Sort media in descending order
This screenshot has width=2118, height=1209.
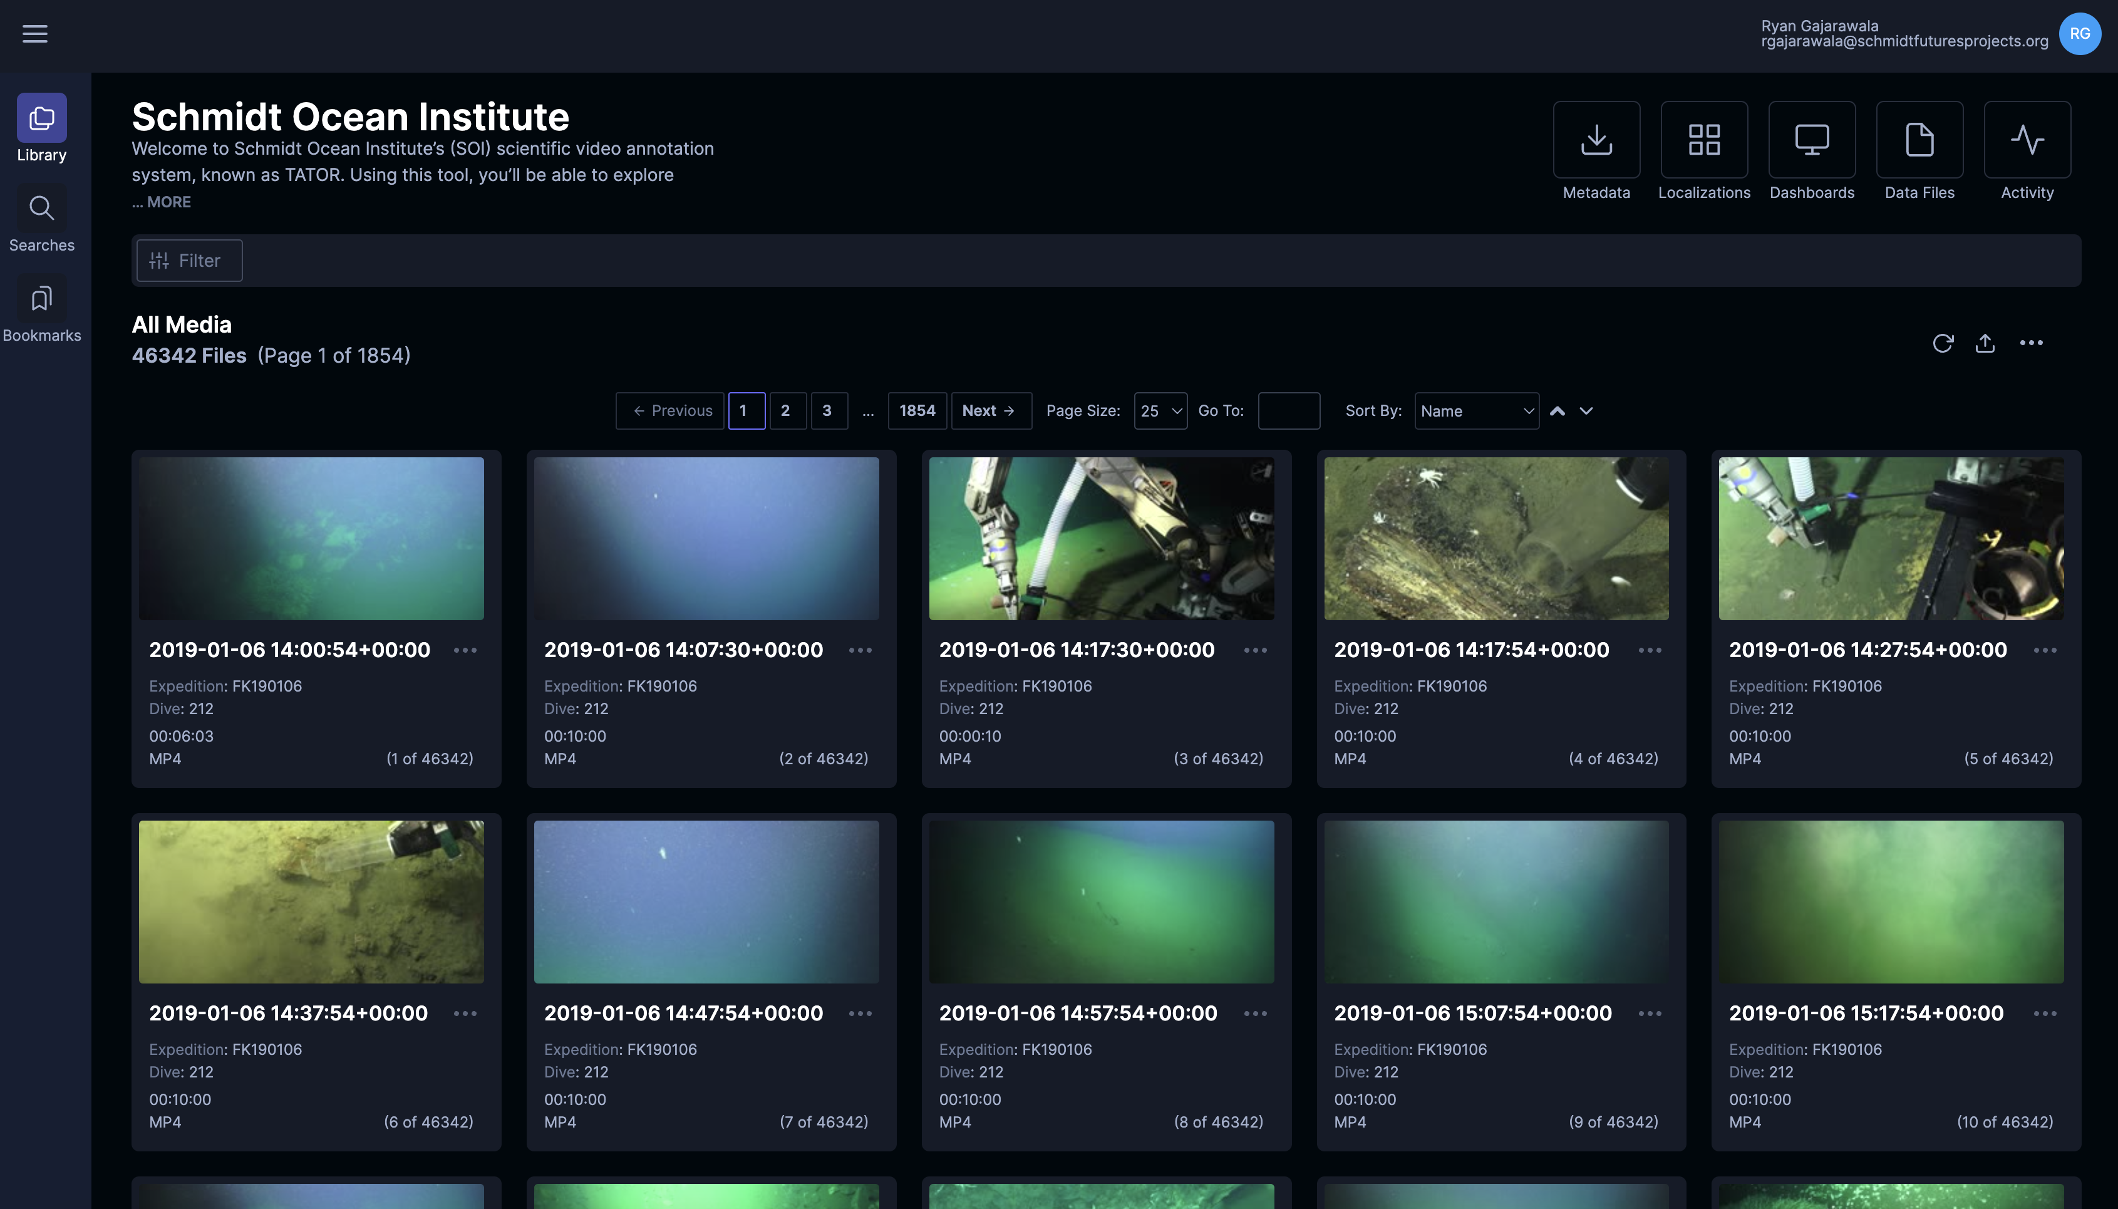(x=1585, y=411)
